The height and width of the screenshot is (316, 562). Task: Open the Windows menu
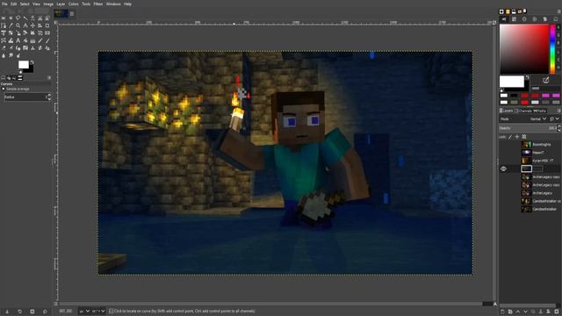tap(113, 4)
